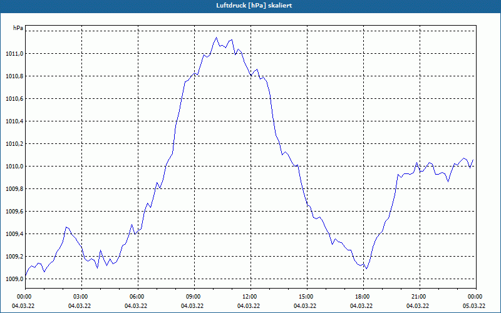
Task: Select the 1011,0 y-axis label
Action: click(14, 54)
